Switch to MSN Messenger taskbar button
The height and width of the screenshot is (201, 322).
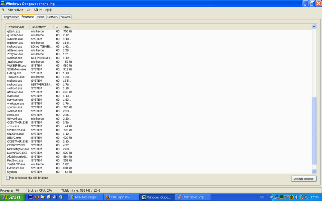click(85, 197)
